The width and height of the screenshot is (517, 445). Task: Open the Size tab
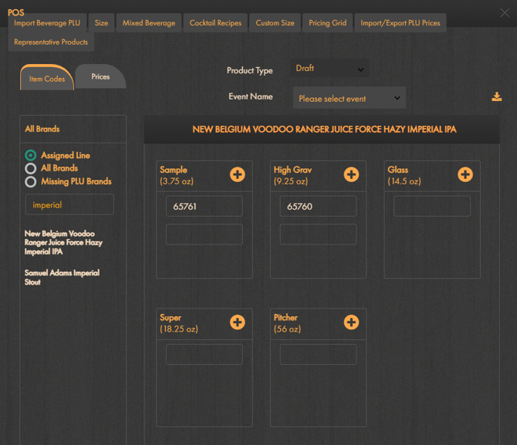pyautogui.click(x=101, y=22)
